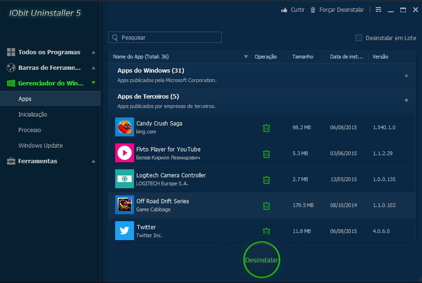Select the Off Road Drift Series name
Viewport: 422px width, 283px height.
pos(162,201)
